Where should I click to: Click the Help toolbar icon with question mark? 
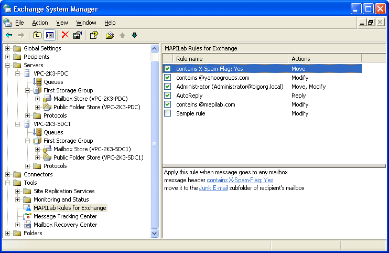pos(94,35)
